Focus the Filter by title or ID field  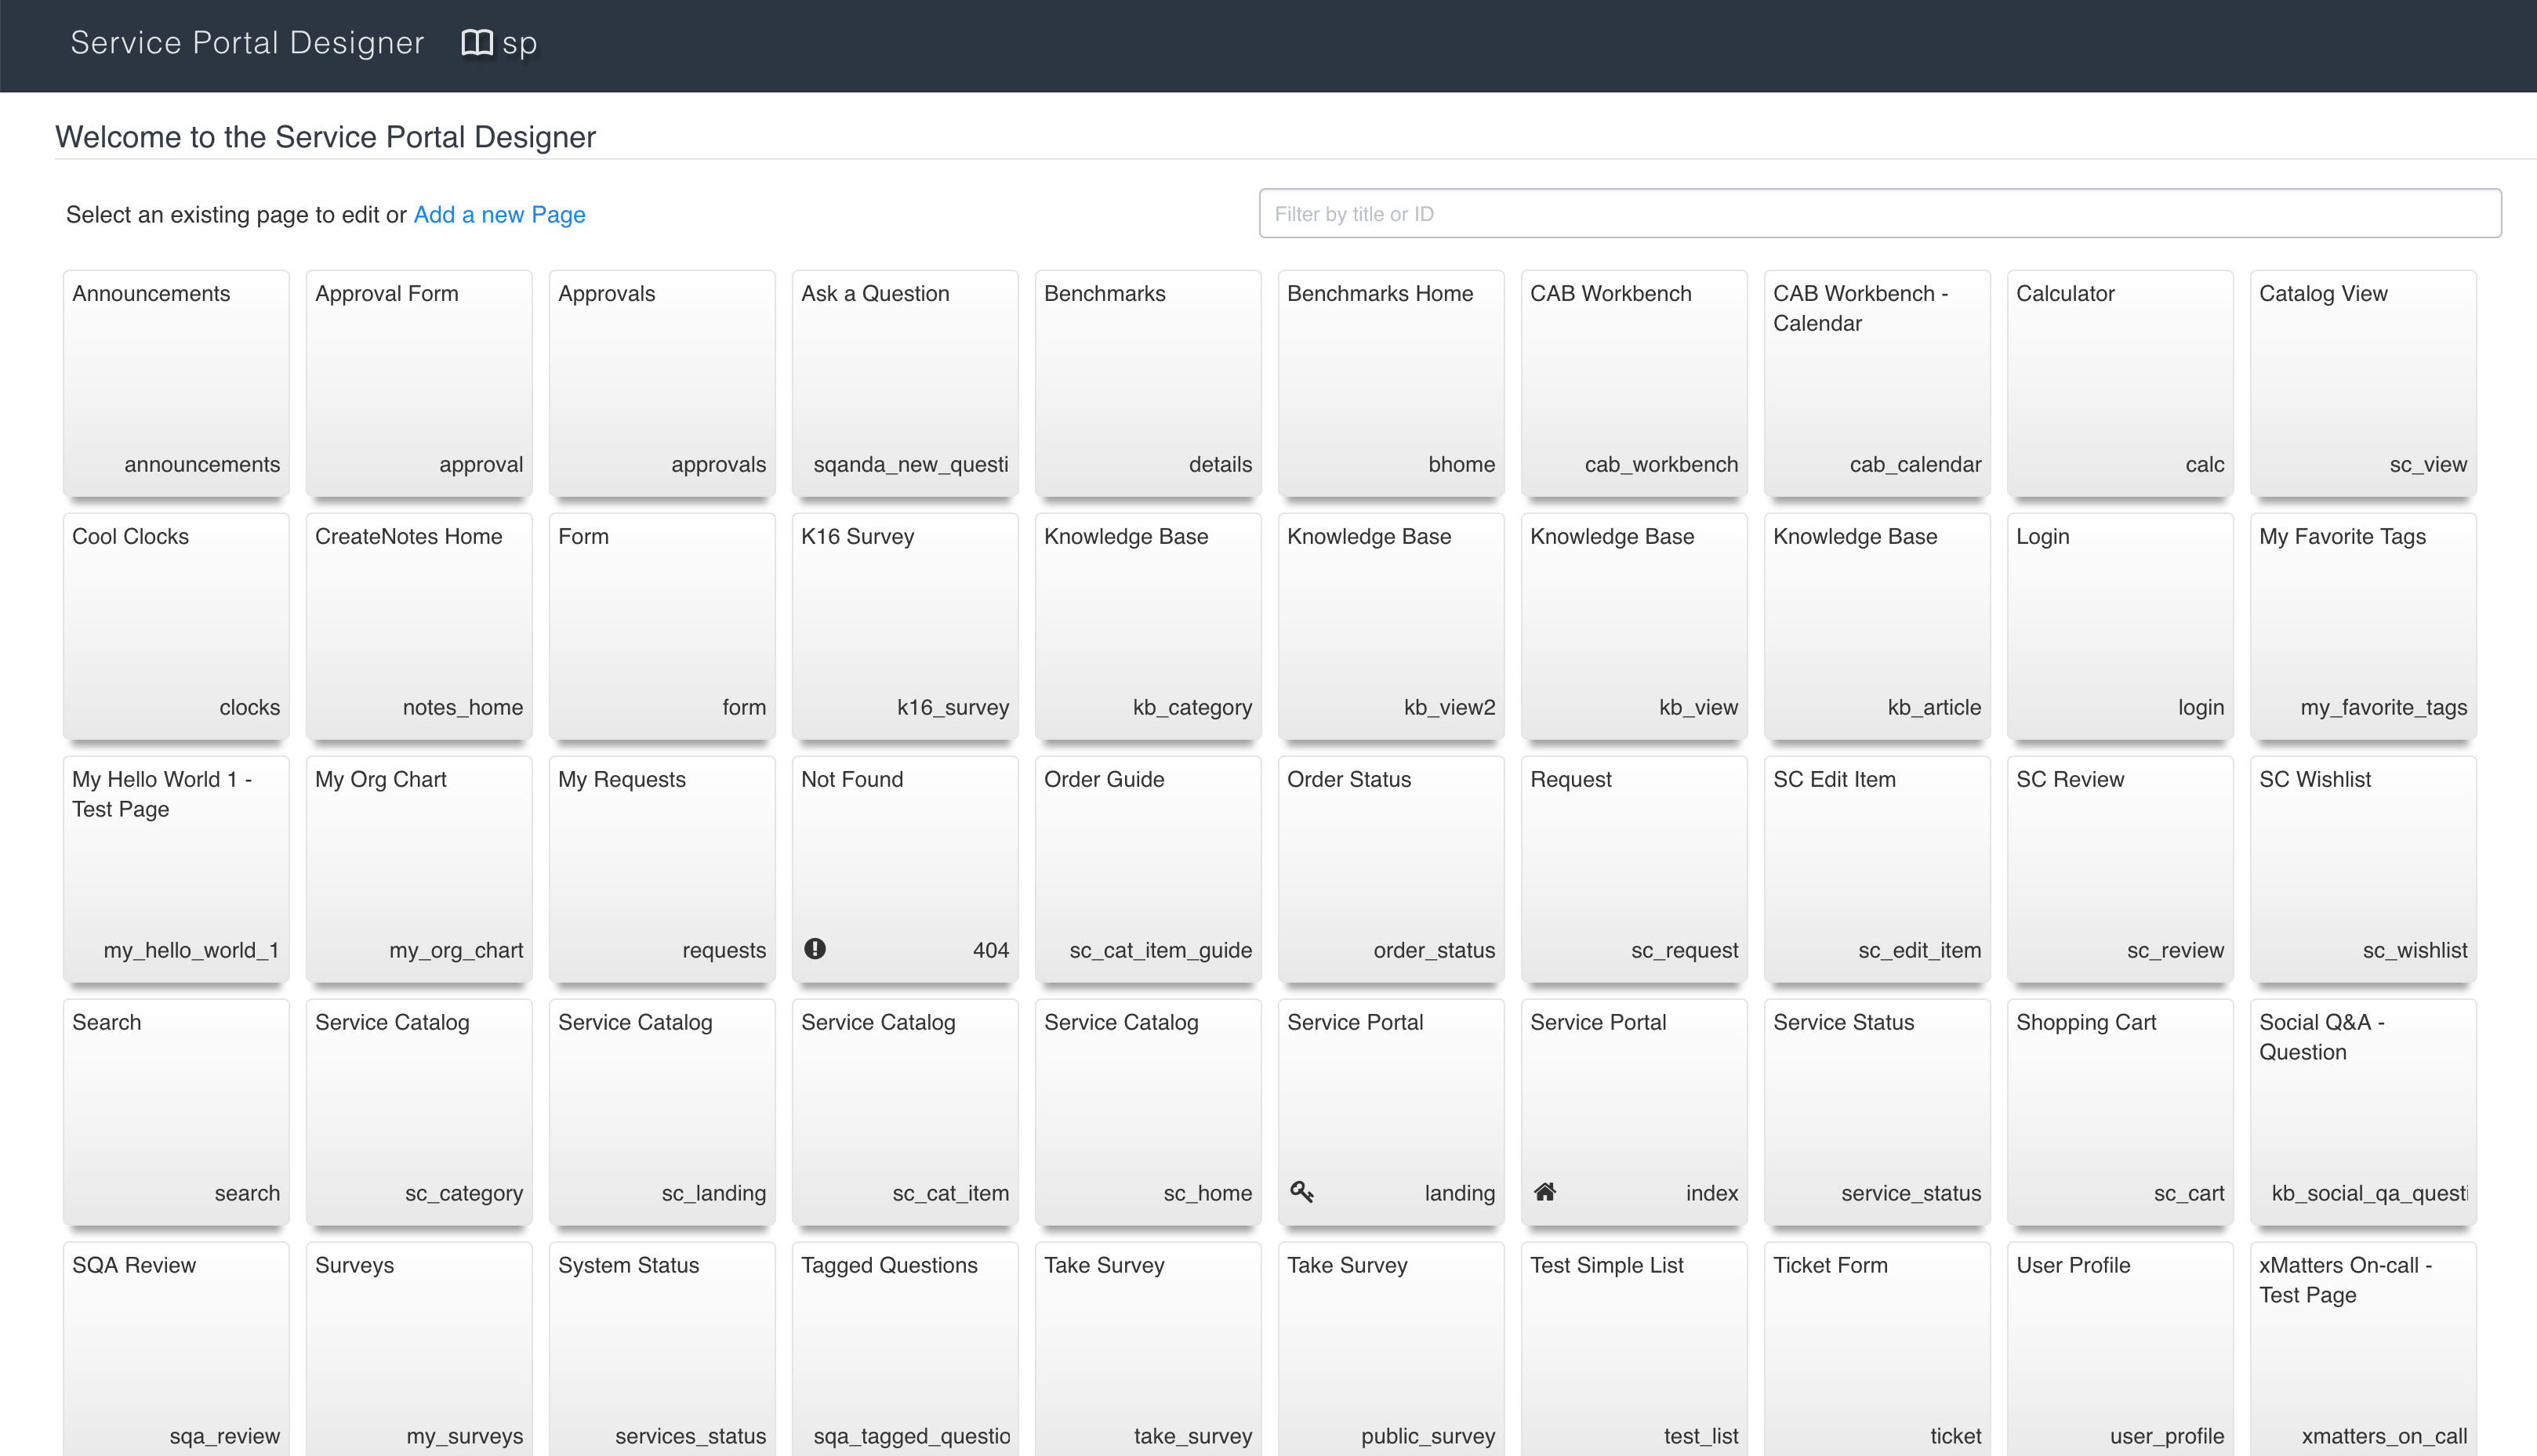pyautogui.click(x=1878, y=213)
